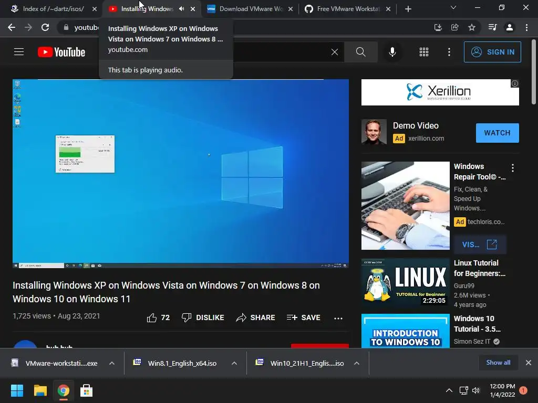The width and height of the screenshot is (538, 403).
Task: Click Chrome icon in taskbar
Action: (x=63, y=390)
